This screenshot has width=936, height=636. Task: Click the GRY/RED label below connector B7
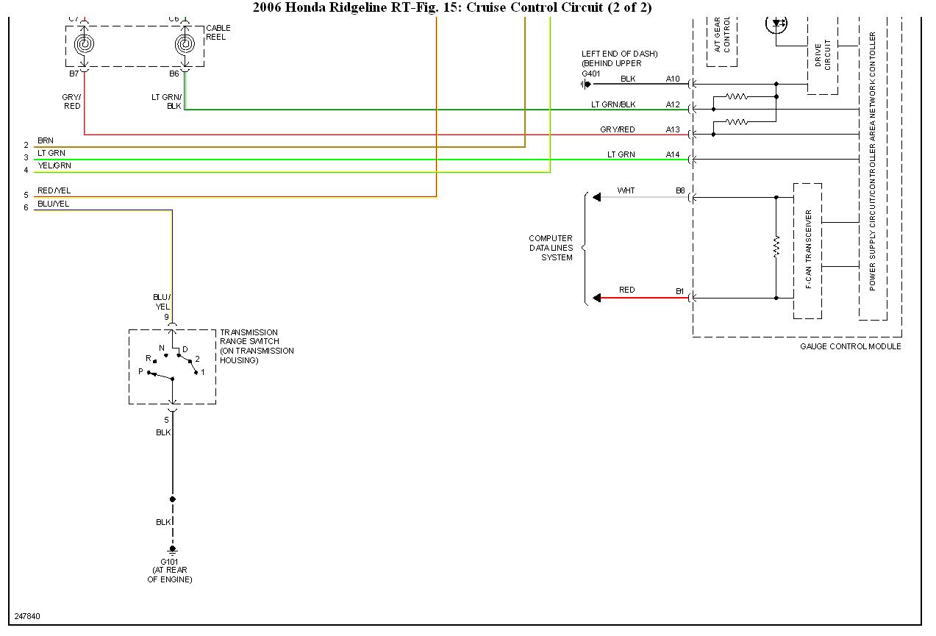[71, 101]
